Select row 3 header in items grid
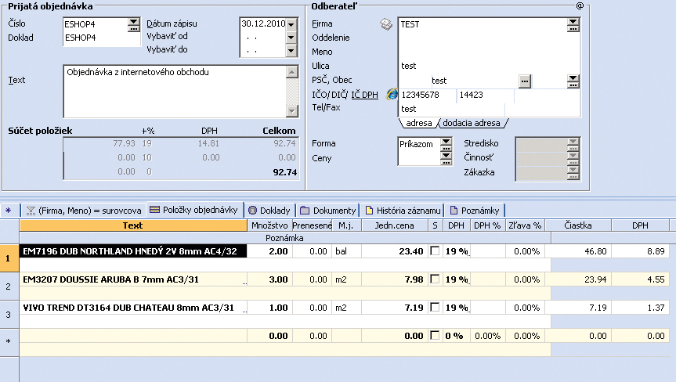Image resolution: width=676 pixels, height=382 pixels. [x=9, y=315]
